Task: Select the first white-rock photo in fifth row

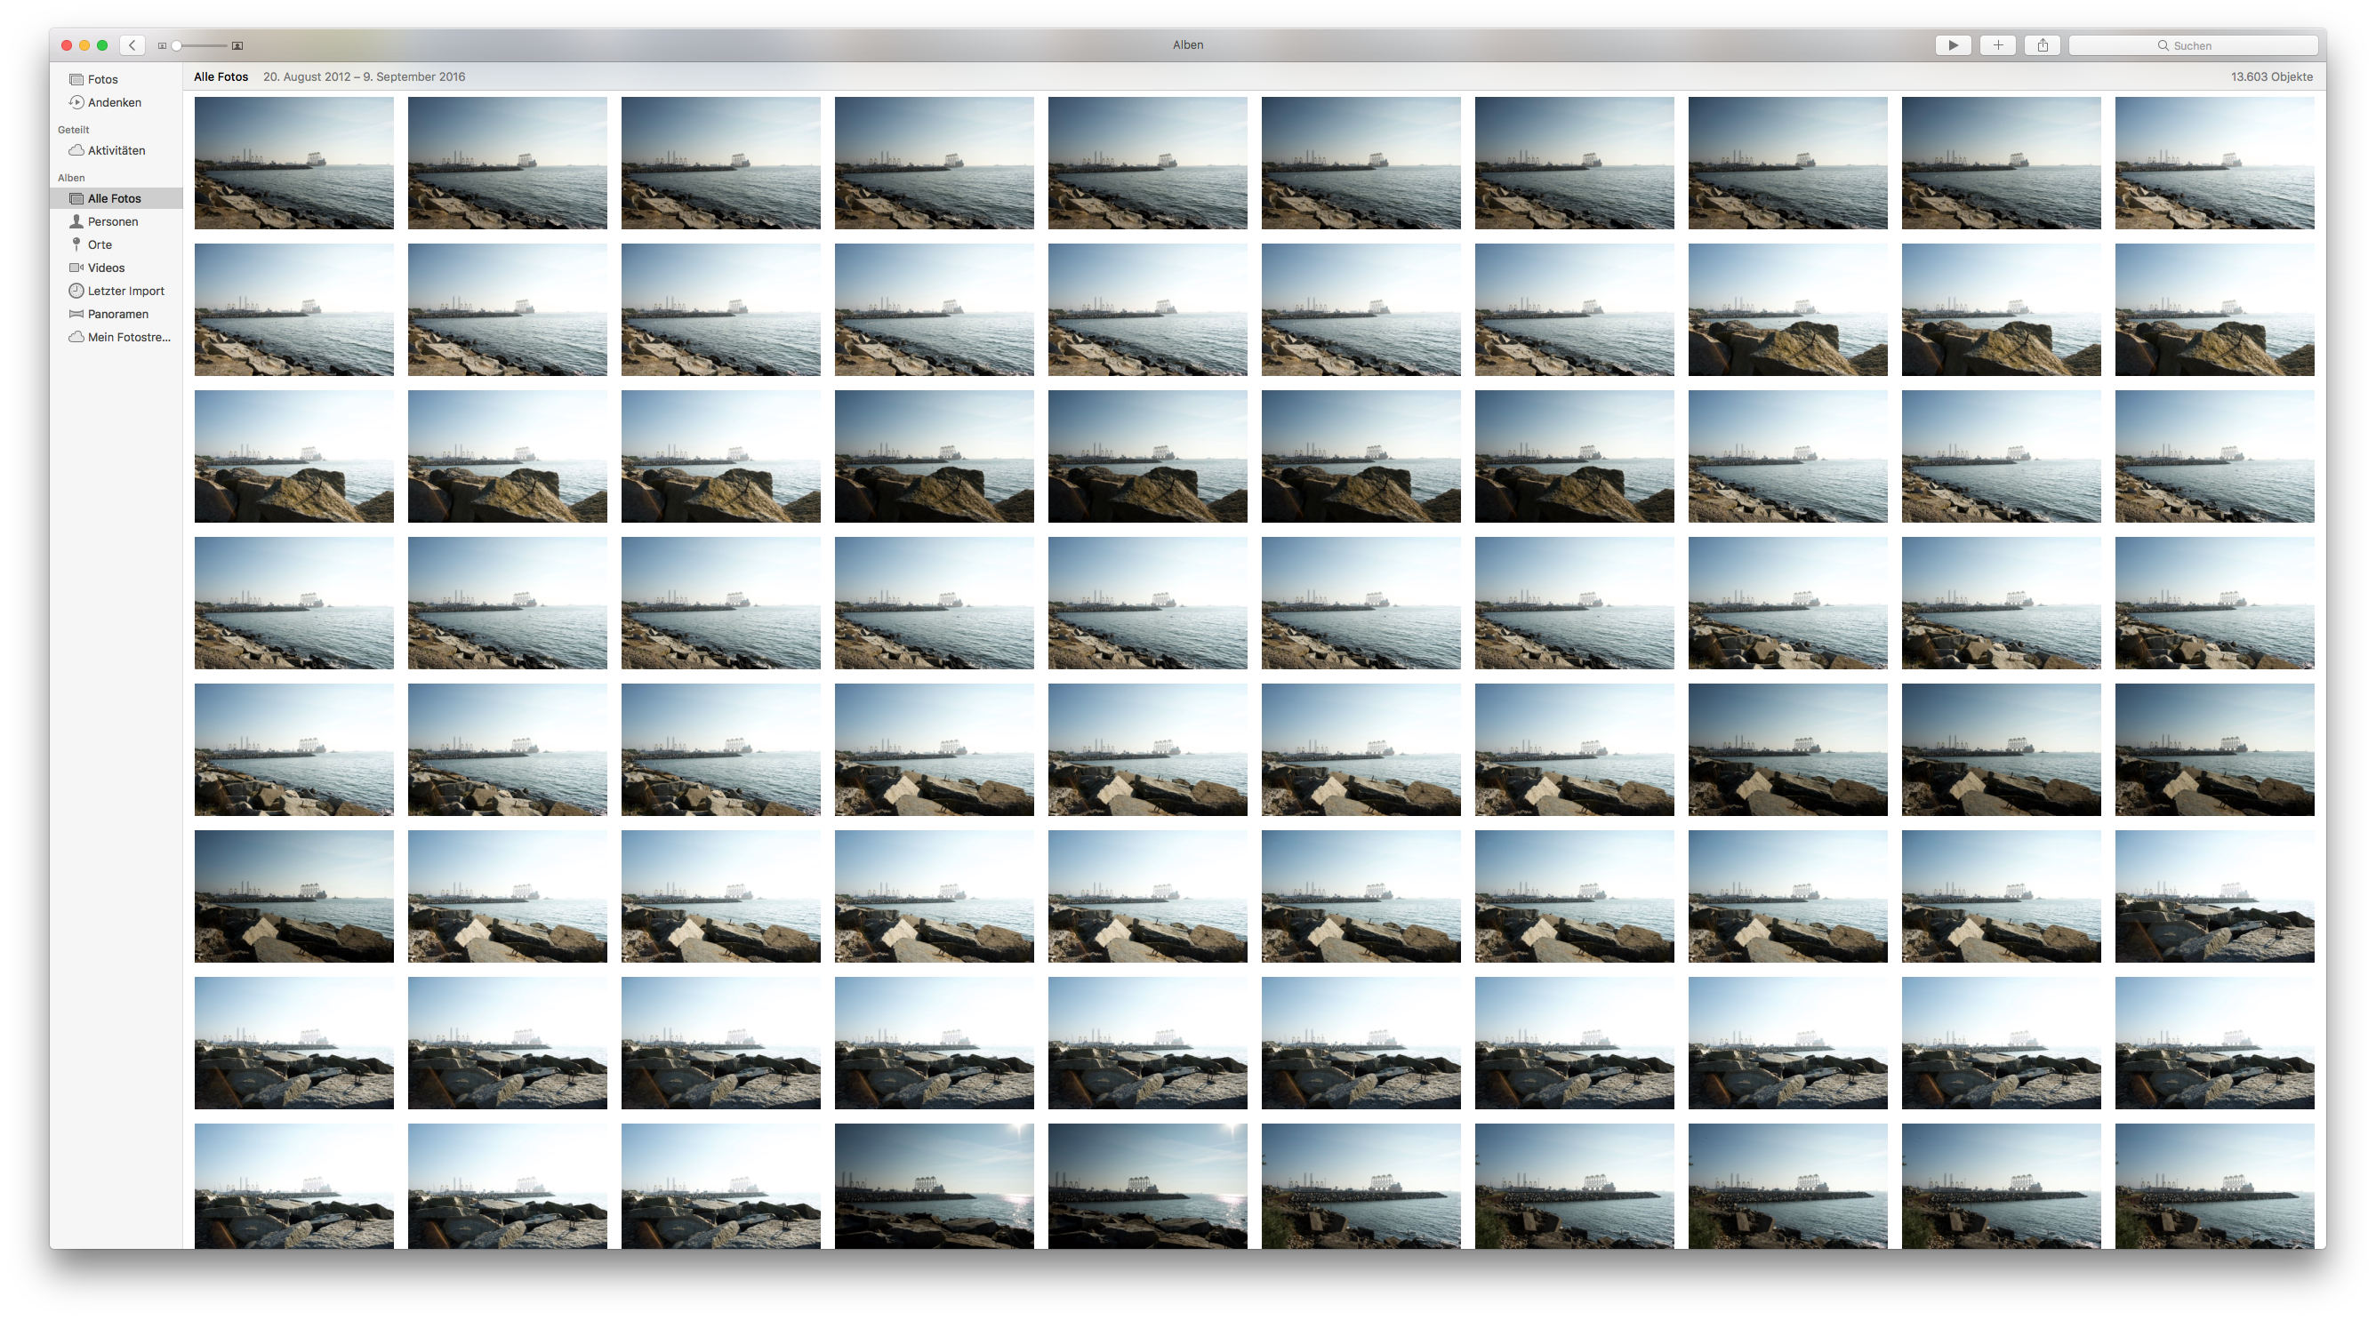Action: click(934, 749)
